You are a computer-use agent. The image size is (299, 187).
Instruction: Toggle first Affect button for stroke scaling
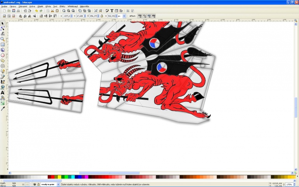coord(139,16)
